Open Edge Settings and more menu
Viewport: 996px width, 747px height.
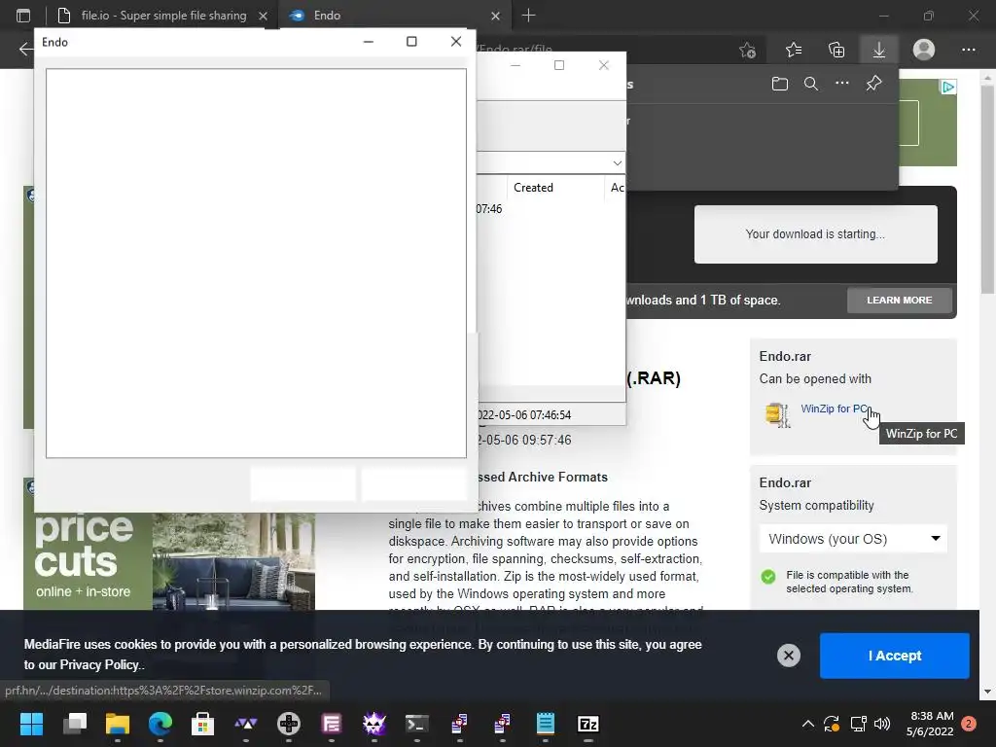(x=968, y=50)
